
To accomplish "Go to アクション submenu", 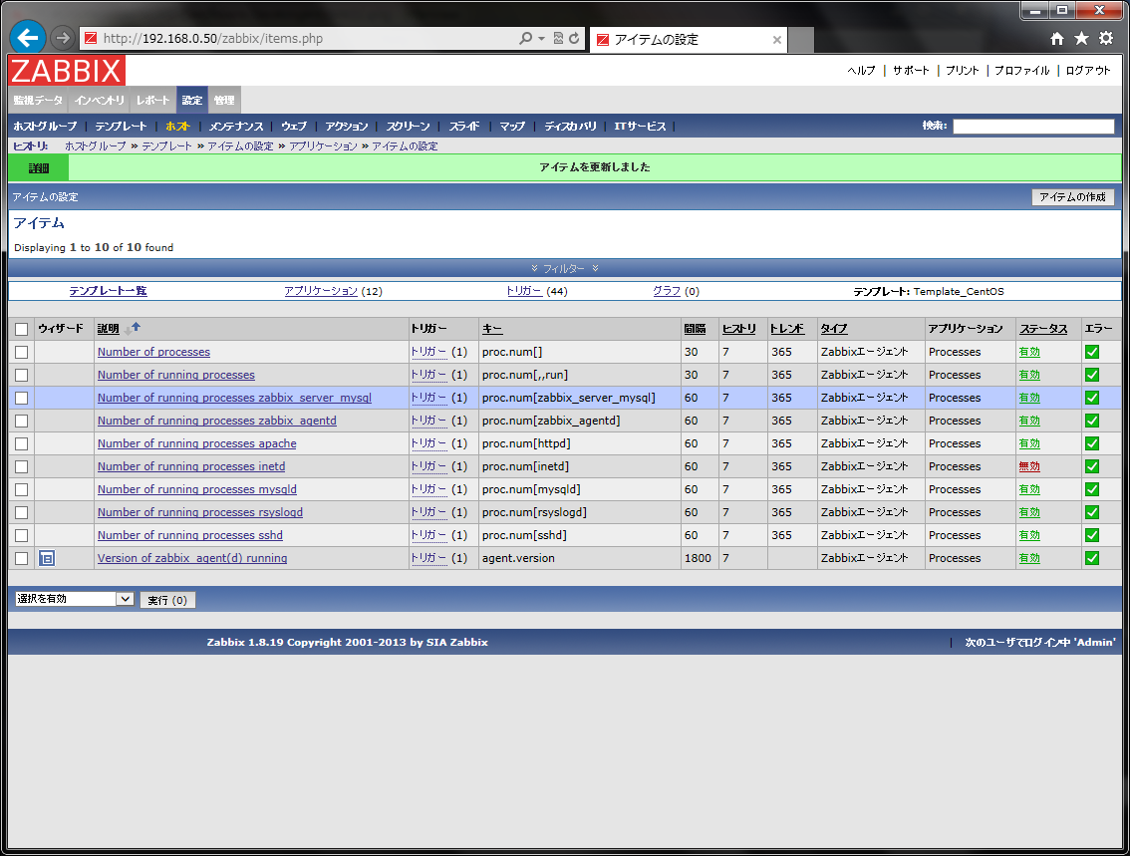I will click(x=347, y=127).
